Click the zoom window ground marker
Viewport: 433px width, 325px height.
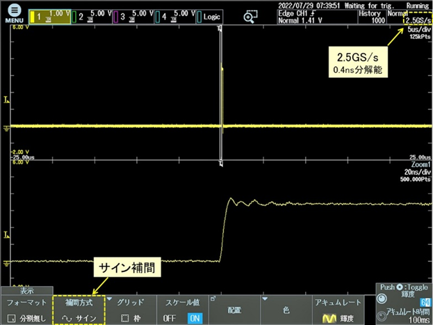(6, 264)
